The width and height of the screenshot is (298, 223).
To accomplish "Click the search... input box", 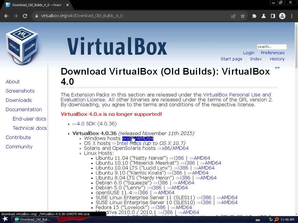I will [272, 47].
